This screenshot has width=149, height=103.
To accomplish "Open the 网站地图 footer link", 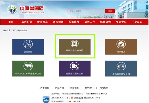I will [x=74, y=88].
